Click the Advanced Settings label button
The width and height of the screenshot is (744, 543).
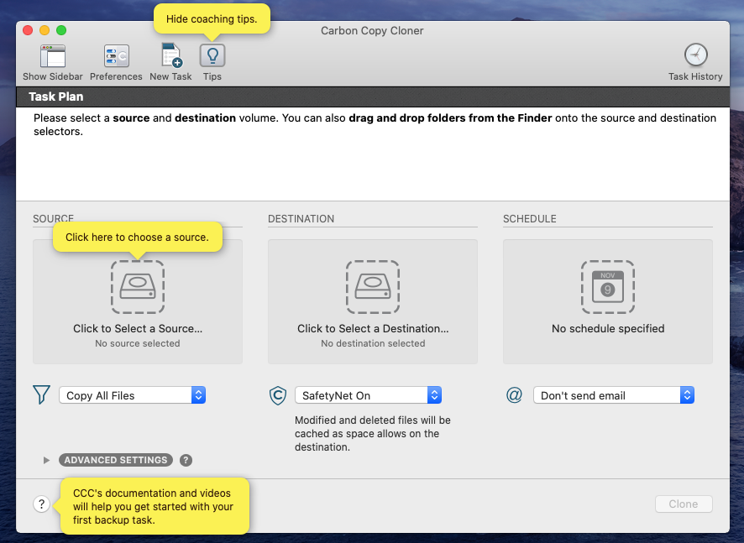116,460
